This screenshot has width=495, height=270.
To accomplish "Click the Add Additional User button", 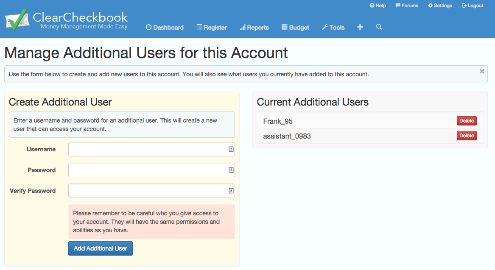I will [x=101, y=248].
